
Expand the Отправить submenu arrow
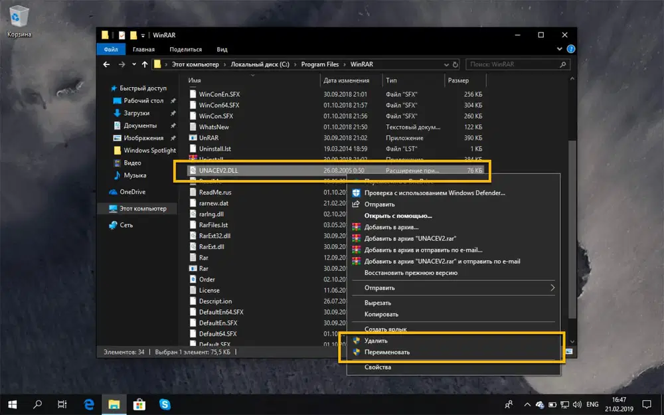(552, 288)
